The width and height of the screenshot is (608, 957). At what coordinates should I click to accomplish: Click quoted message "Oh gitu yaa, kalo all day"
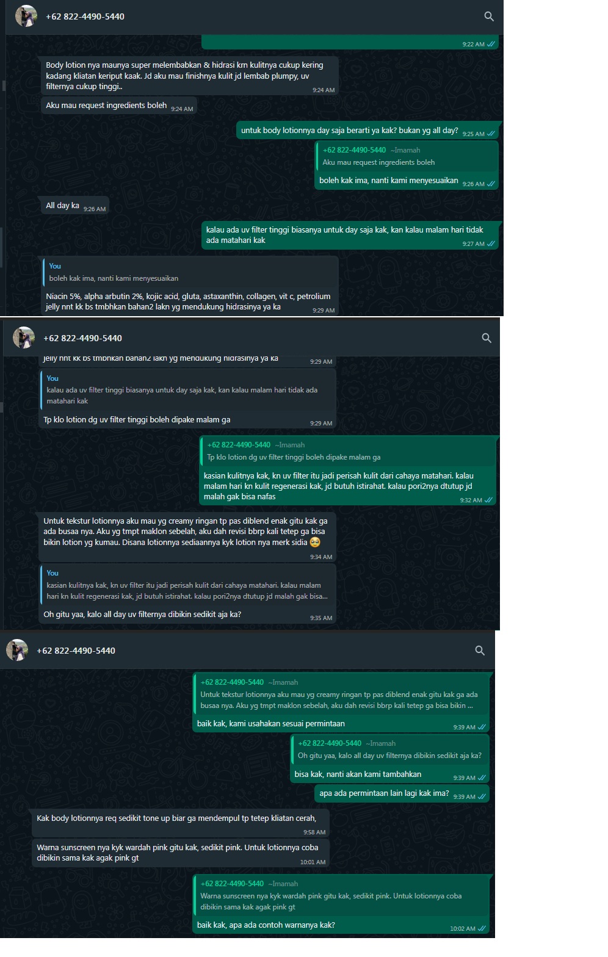tap(389, 749)
